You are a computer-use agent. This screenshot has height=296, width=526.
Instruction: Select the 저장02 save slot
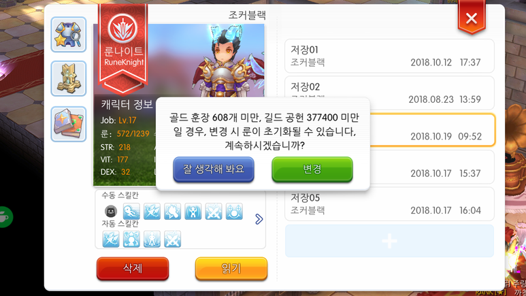(389, 93)
